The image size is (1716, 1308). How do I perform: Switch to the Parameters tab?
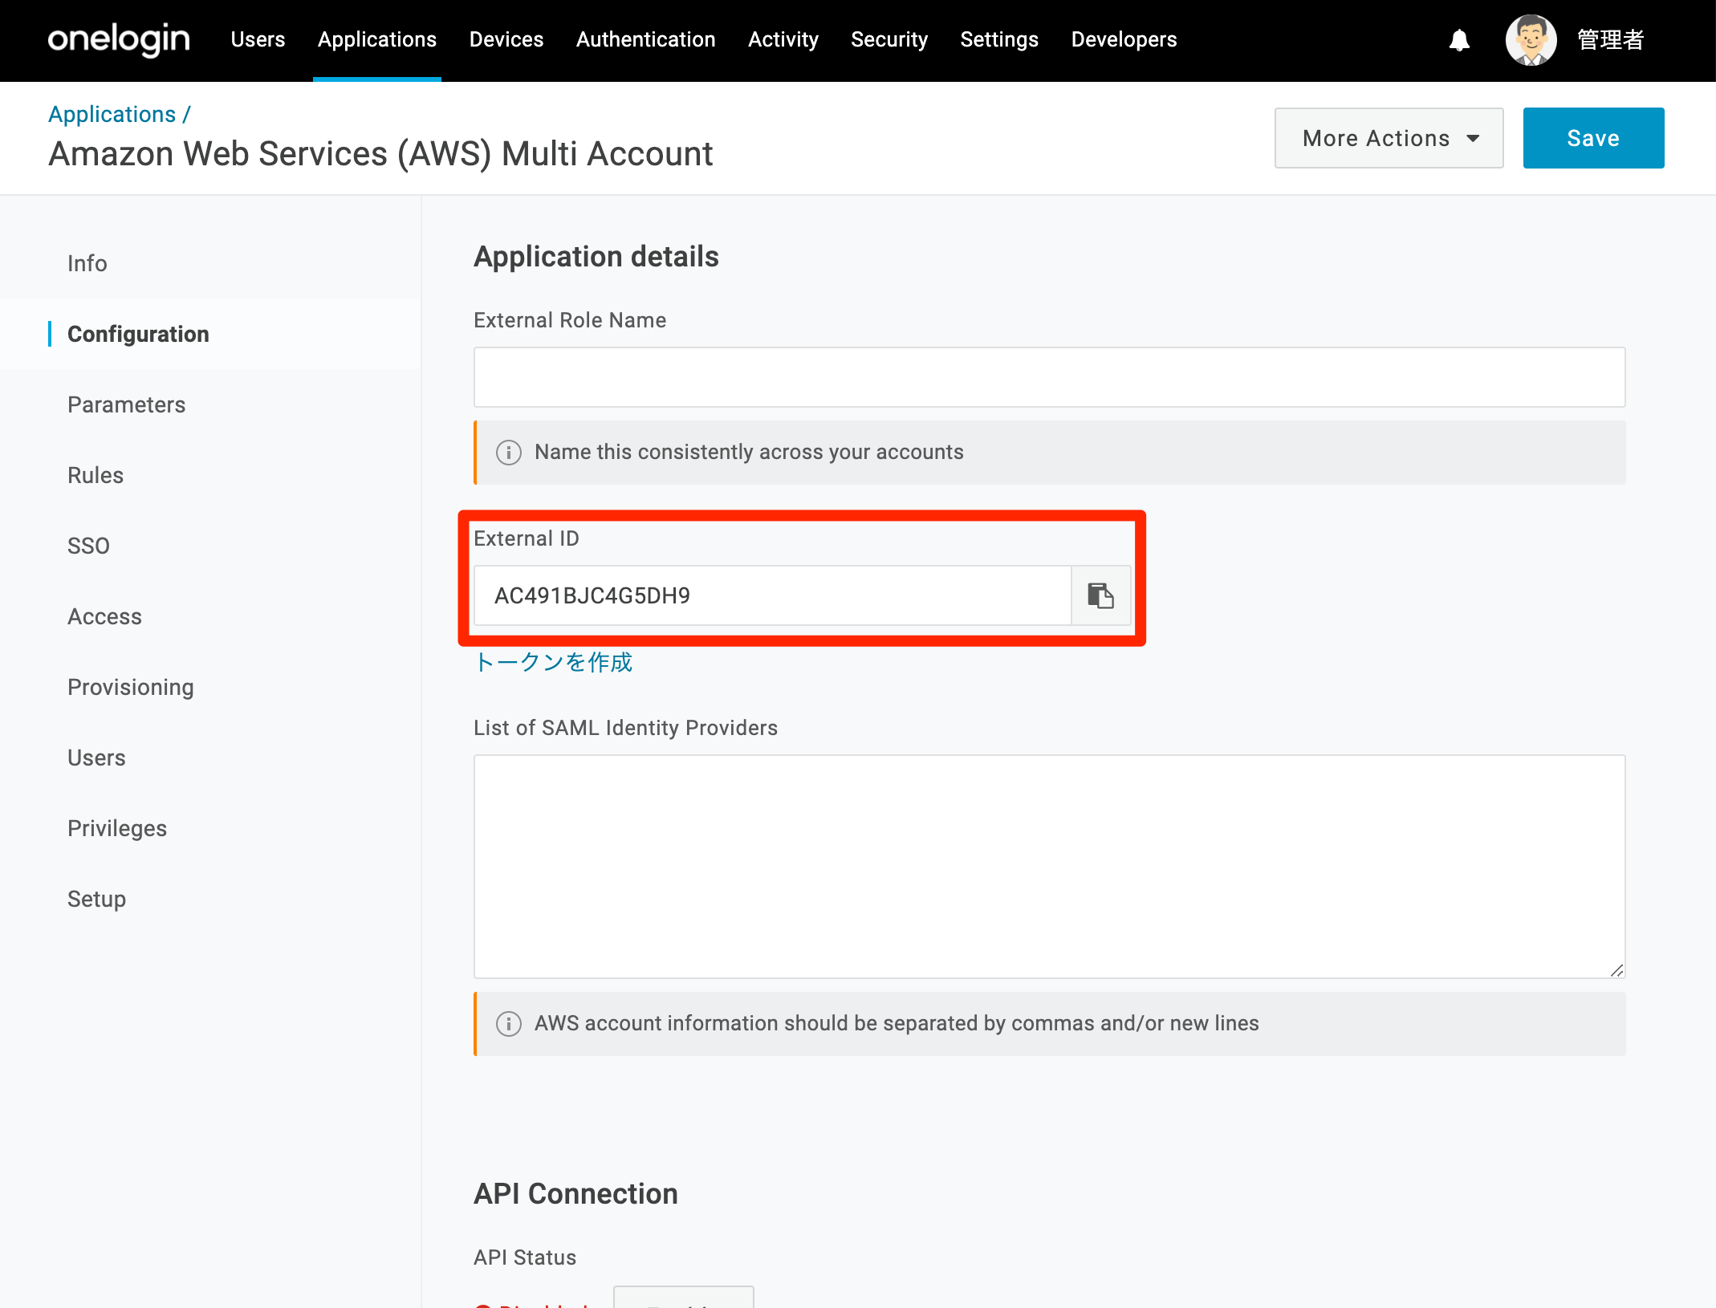coord(126,404)
